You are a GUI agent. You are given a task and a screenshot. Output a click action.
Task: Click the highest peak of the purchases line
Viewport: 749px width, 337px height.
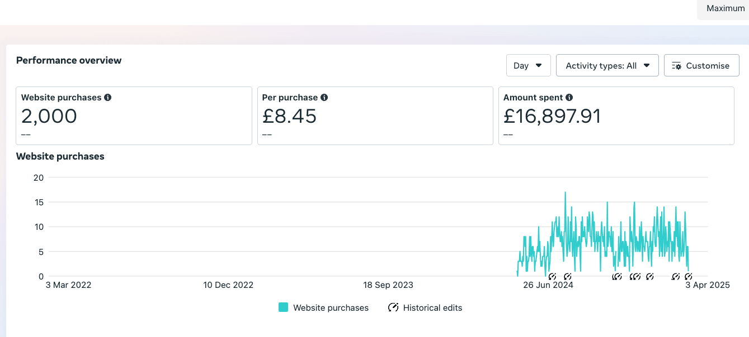(565, 193)
